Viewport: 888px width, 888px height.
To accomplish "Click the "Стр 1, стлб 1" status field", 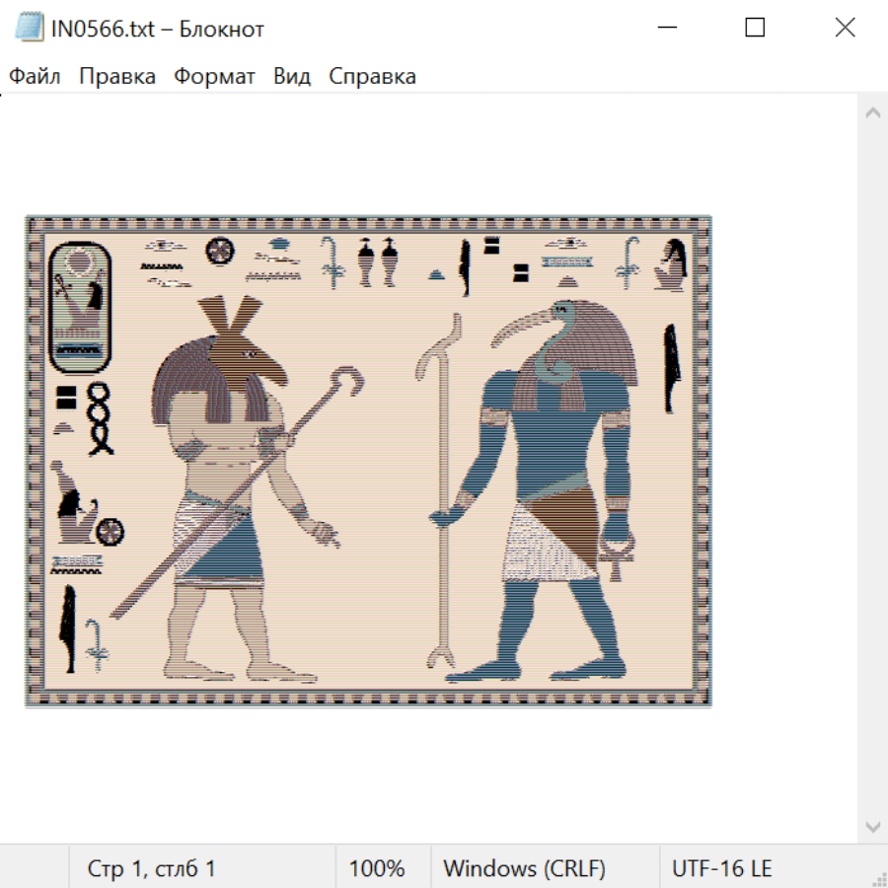I will (x=152, y=868).
